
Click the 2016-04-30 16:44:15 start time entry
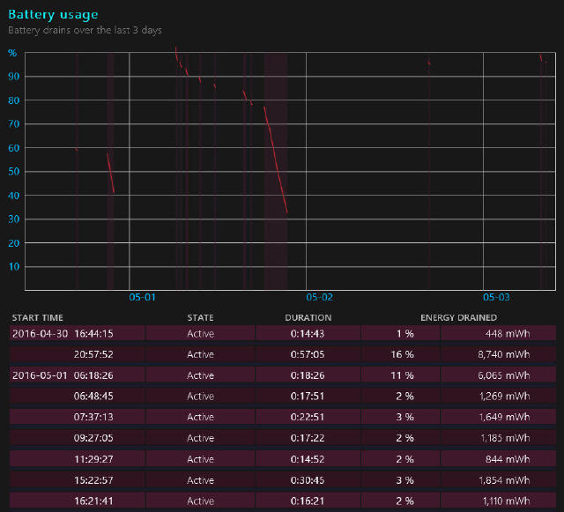[63, 333]
